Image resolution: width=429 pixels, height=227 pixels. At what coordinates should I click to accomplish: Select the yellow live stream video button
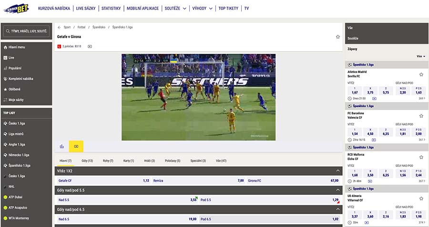(x=76, y=146)
